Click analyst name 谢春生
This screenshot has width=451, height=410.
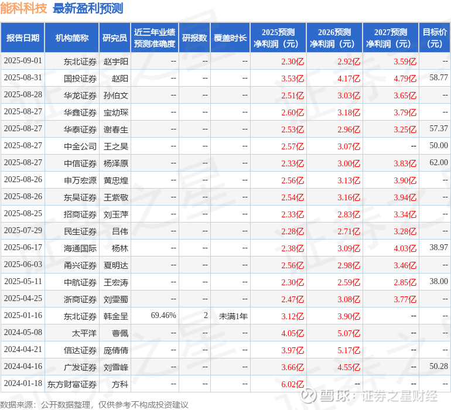115,129
